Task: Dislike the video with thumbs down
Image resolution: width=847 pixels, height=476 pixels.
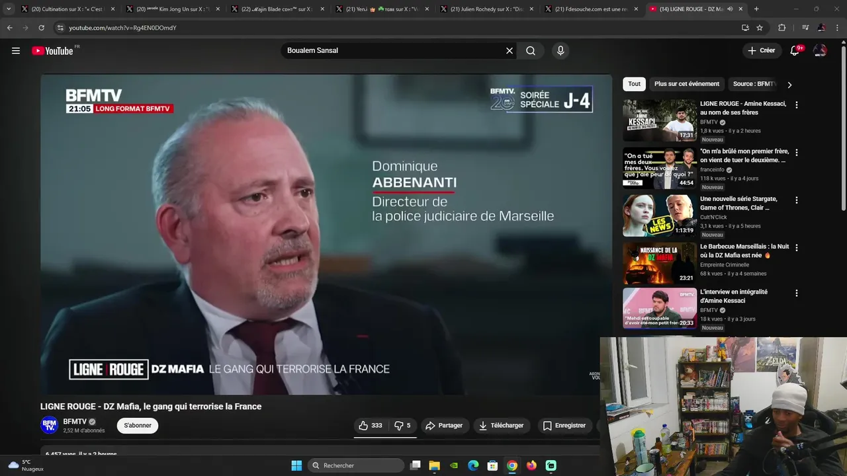Action: point(402,426)
